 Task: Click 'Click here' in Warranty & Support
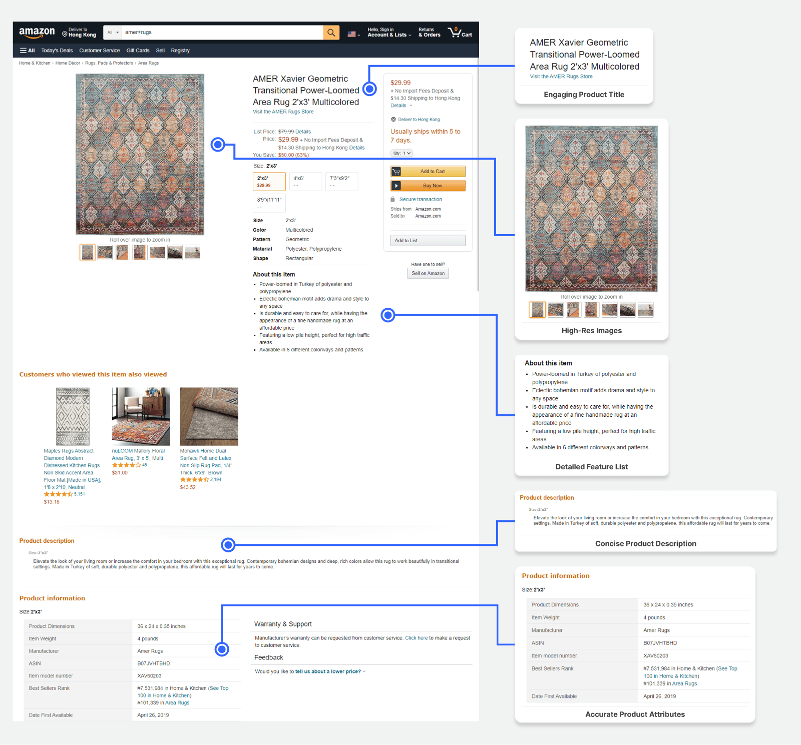pos(417,638)
